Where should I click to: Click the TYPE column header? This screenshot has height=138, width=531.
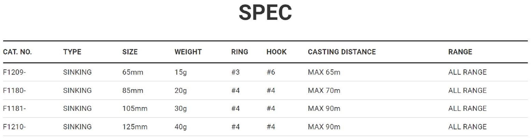pos(72,52)
